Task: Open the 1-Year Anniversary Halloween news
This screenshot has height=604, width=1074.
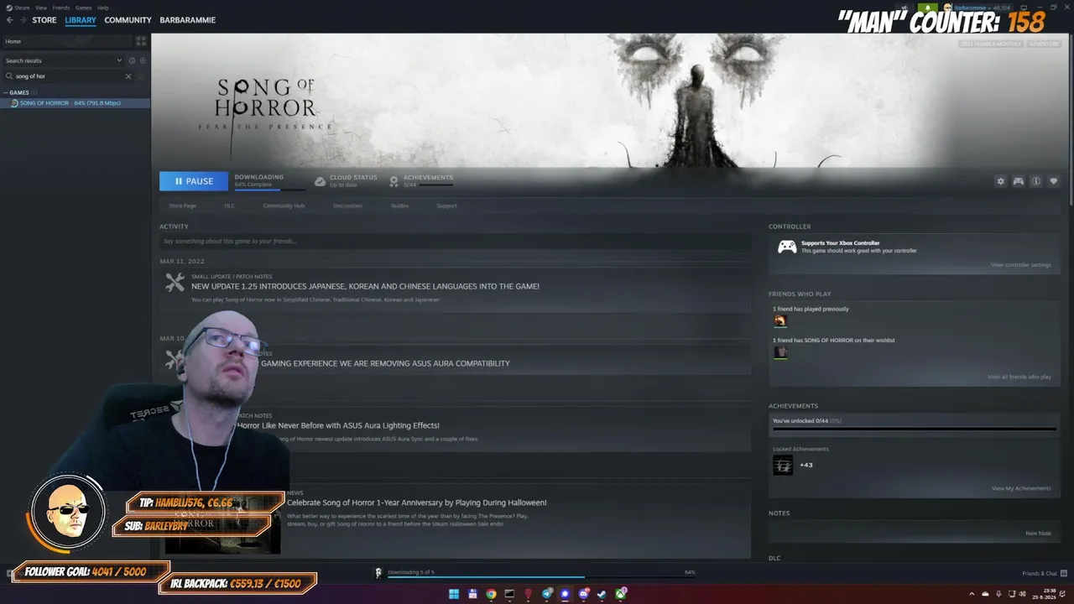Action: click(417, 502)
